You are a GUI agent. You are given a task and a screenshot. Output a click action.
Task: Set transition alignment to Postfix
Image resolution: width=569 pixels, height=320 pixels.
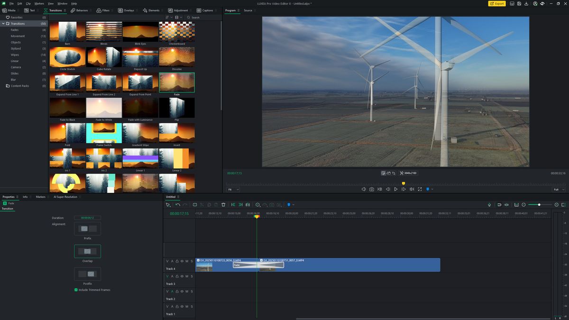coord(87,274)
